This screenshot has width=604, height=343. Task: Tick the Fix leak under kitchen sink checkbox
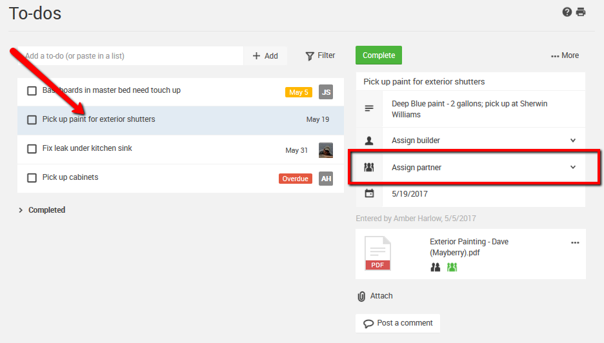pyautogui.click(x=32, y=149)
